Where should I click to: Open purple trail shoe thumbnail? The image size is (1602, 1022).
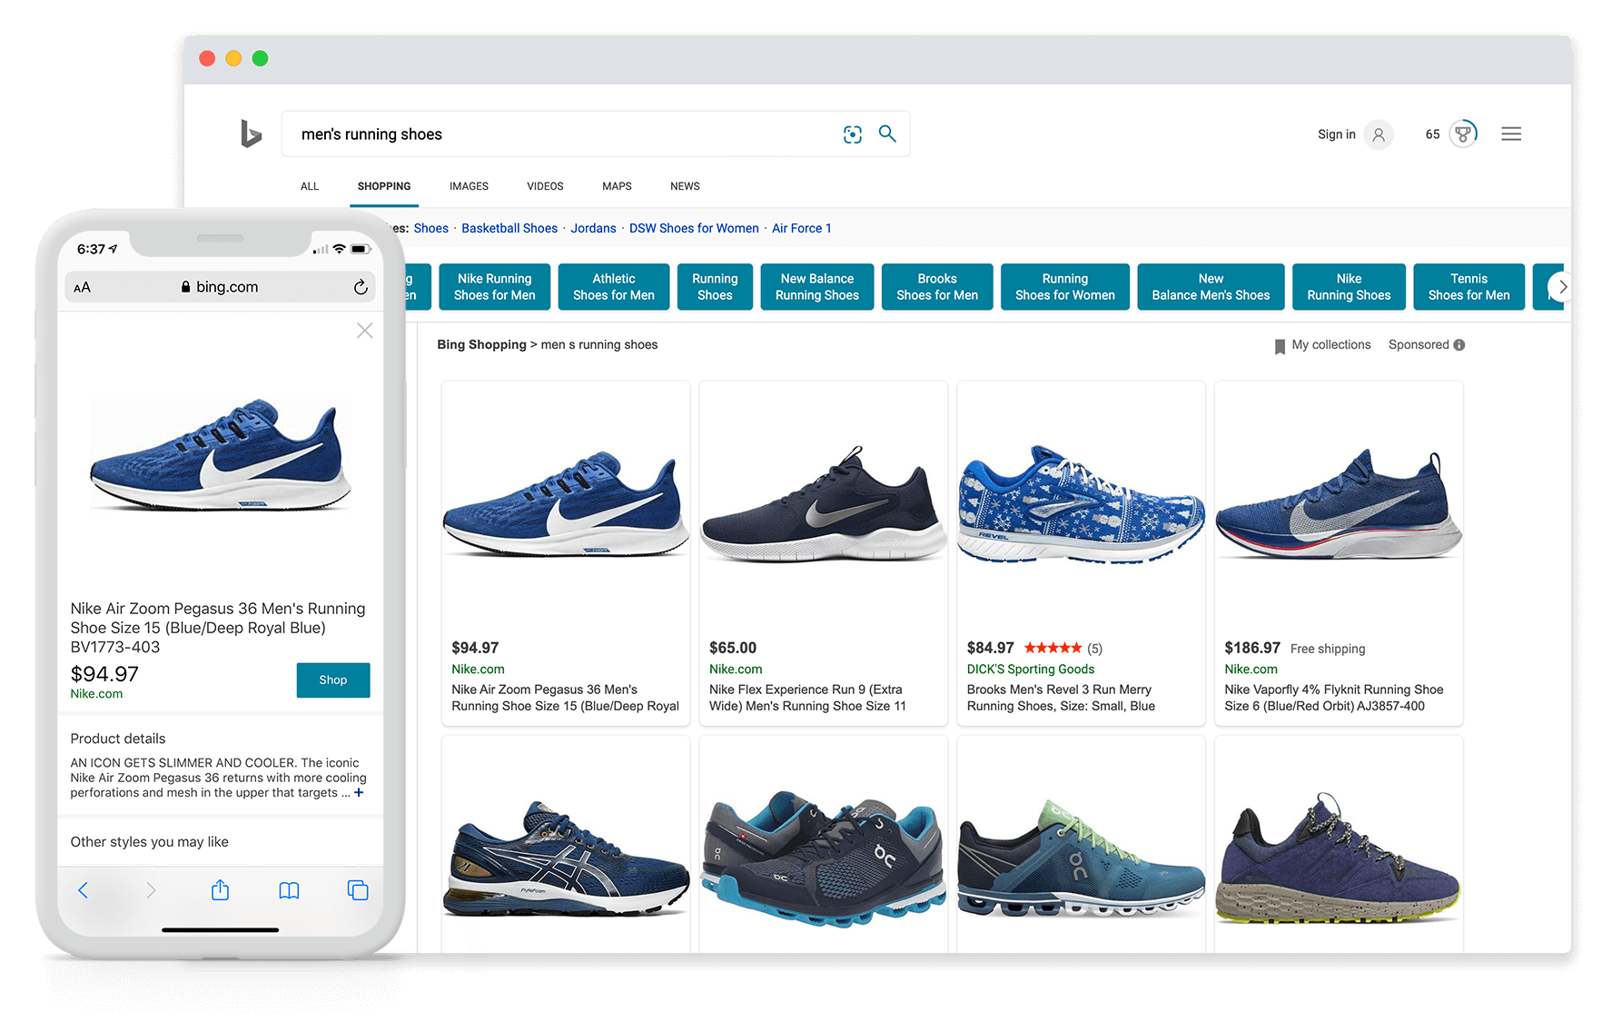tap(1339, 858)
